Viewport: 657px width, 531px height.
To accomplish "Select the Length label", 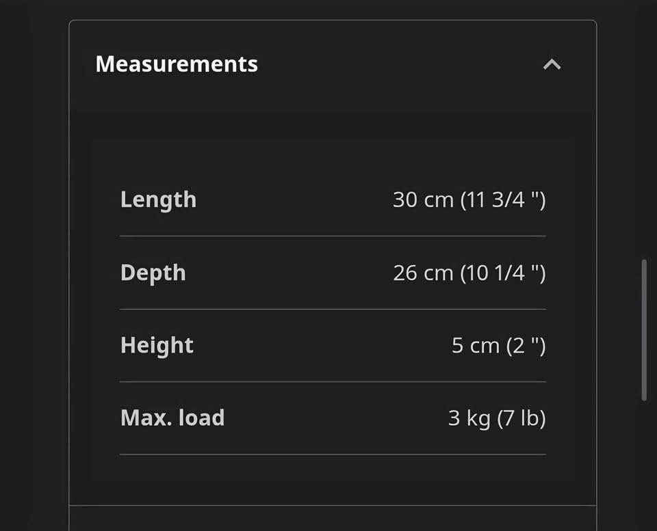I will [158, 200].
